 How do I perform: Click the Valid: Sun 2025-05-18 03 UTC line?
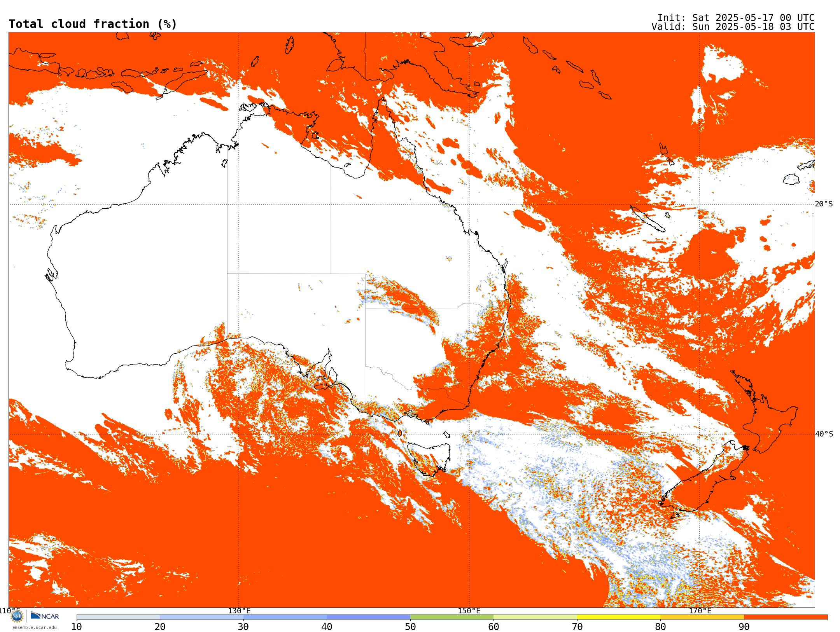[x=733, y=27]
